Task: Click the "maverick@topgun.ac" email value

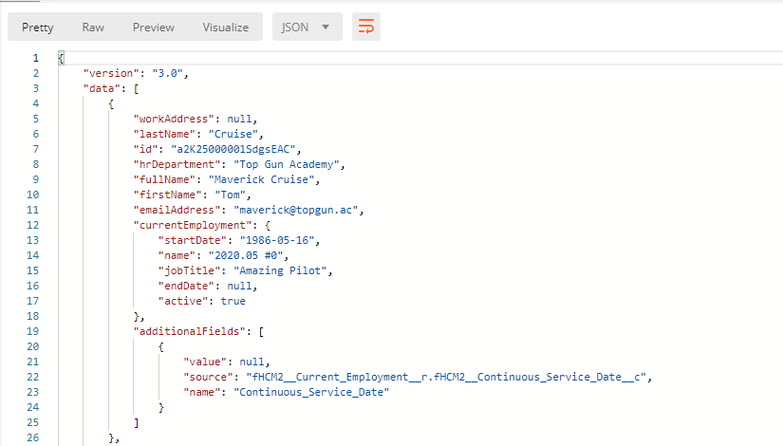Action: point(295,210)
